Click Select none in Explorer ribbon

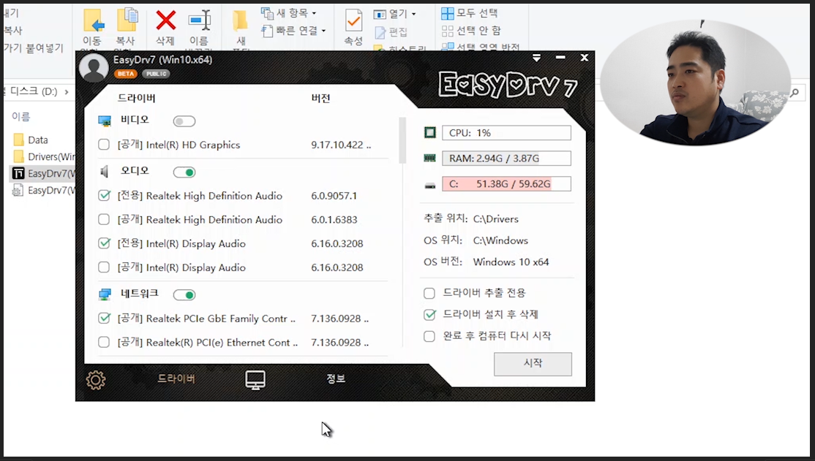(471, 31)
